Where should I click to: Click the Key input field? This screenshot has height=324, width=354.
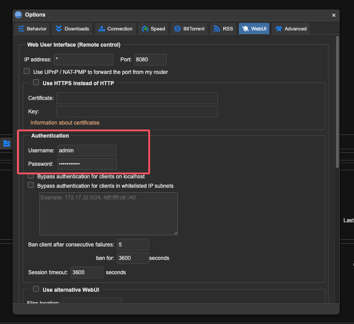(137, 112)
